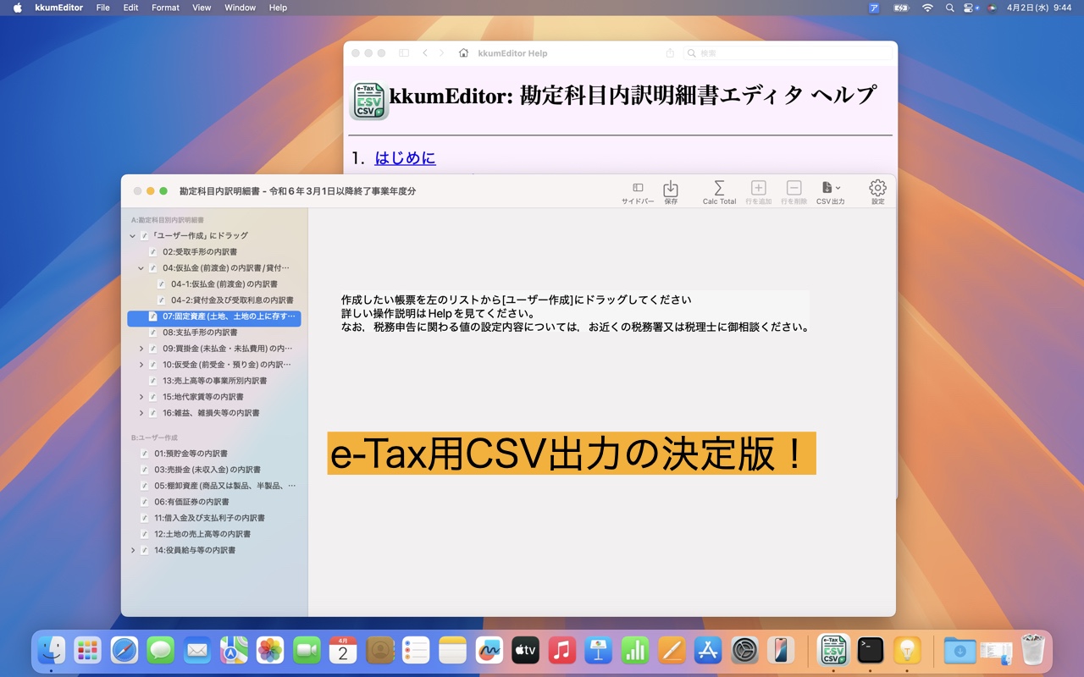Click document icon beside 08:支払手形の内訳書
The image size is (1084, 677).
tap(153, 333)
